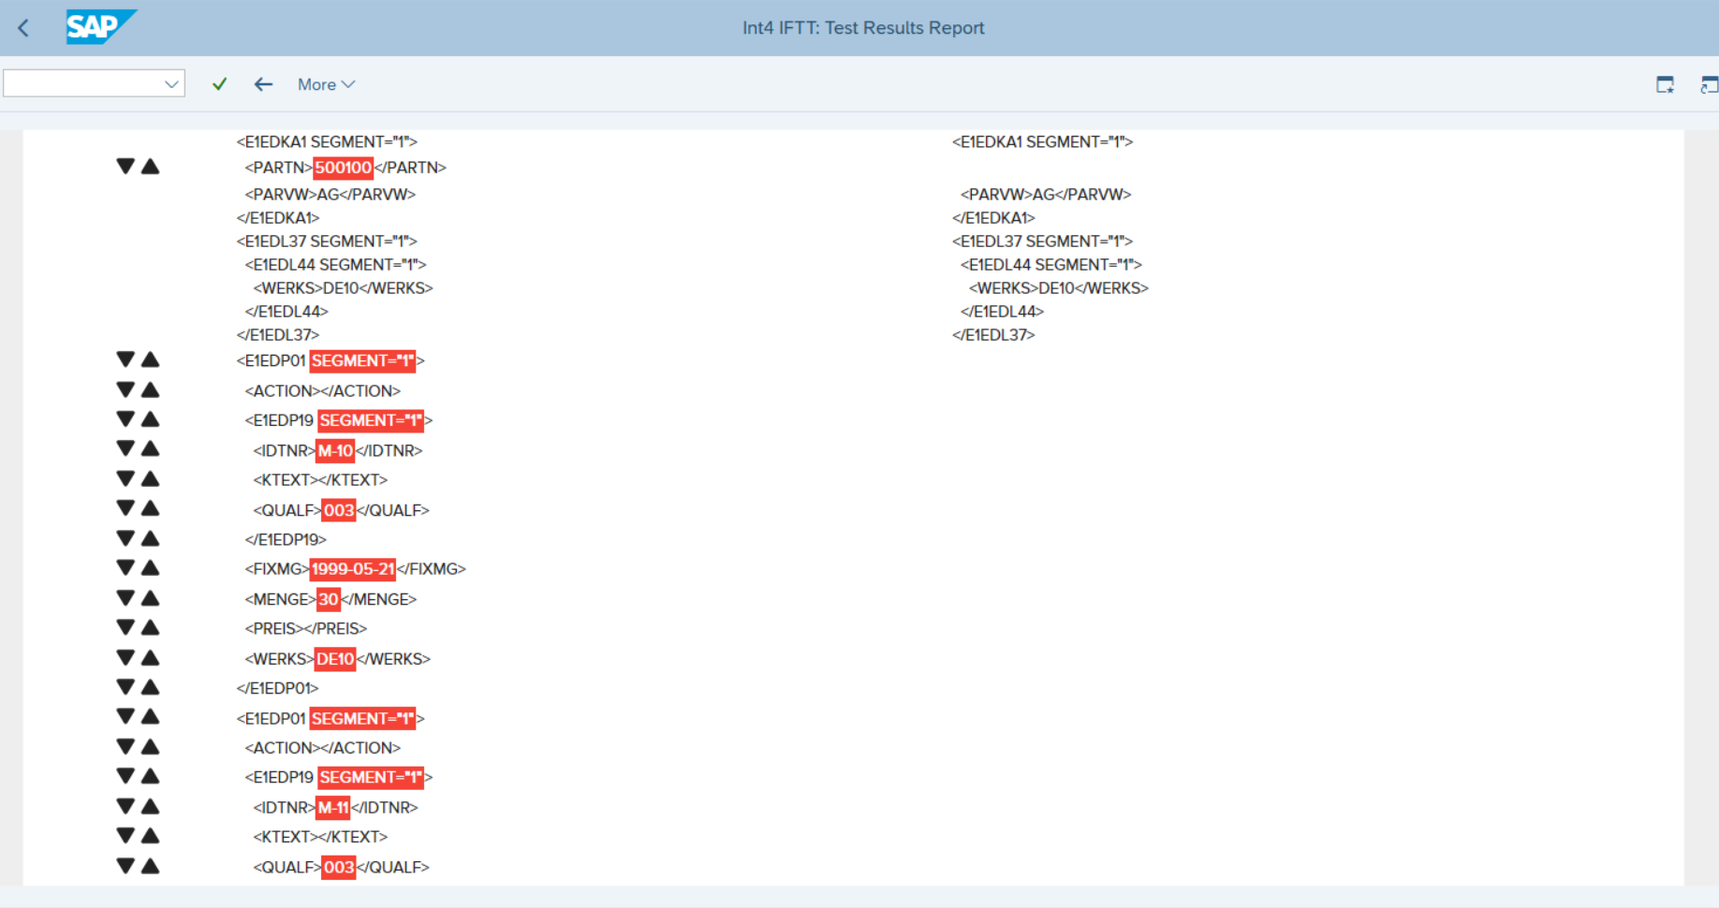Click up triangle beside first QUALF 003 row
This screenshot has width=1719, height=908.
point(151,508)
